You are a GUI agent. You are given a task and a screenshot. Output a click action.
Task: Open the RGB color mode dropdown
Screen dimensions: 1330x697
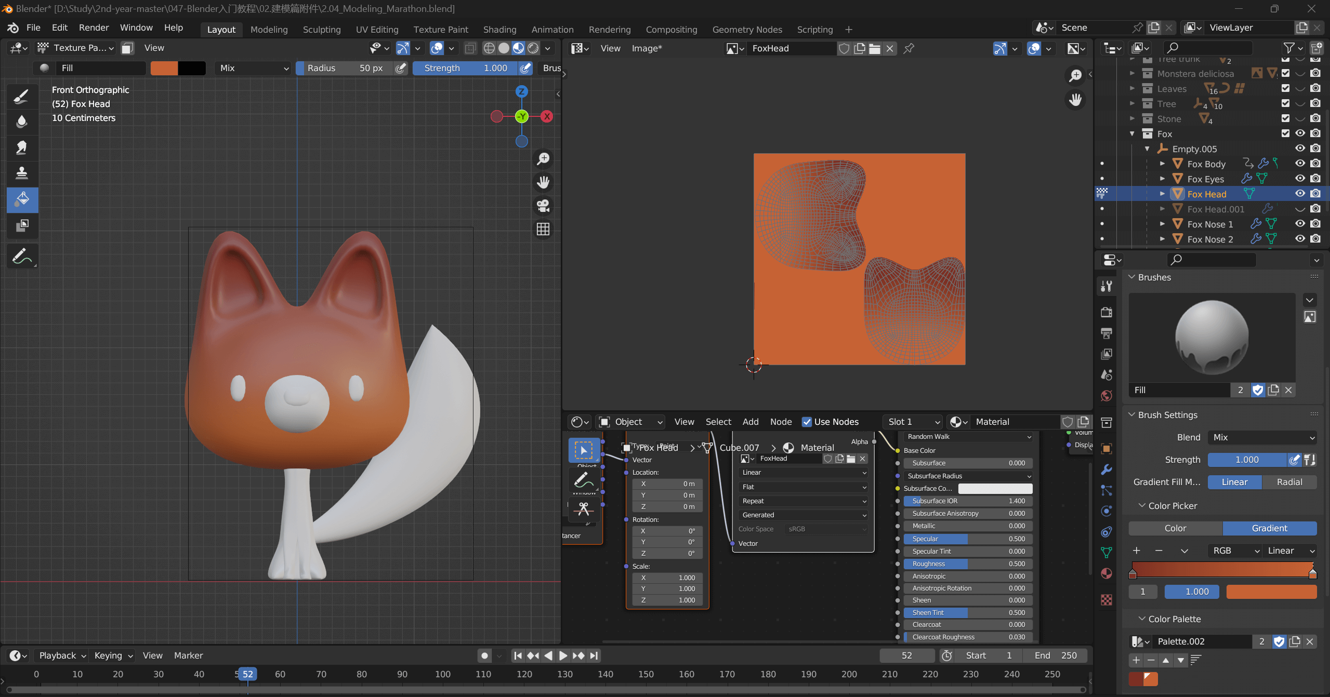(x=1234, y=551)
